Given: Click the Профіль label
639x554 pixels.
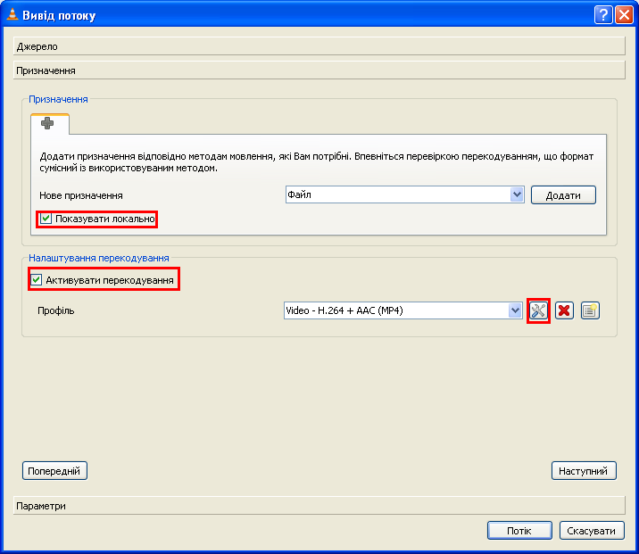Looking at the screenshot, I should coord(56,310).
